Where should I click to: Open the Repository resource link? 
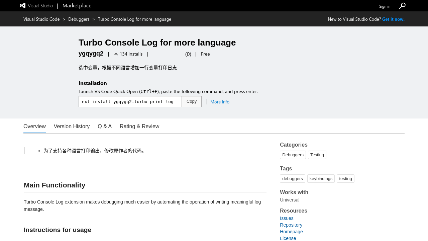pyautogui.click(x=291, y=225)
